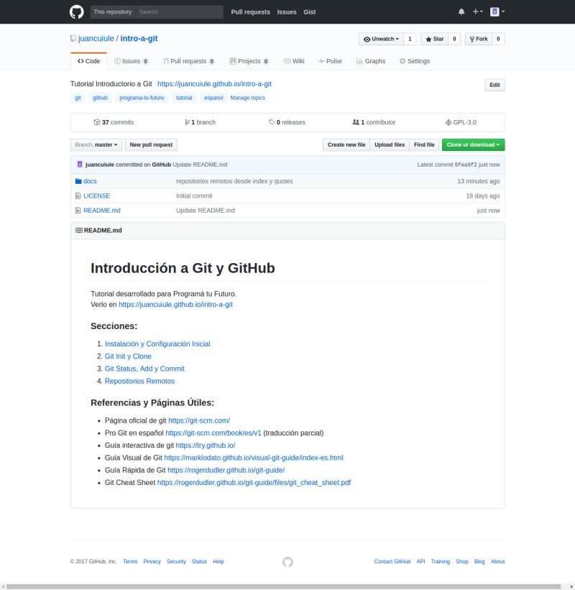
Task: Click the Octocat mark in the footer
Action: (287, 563)
